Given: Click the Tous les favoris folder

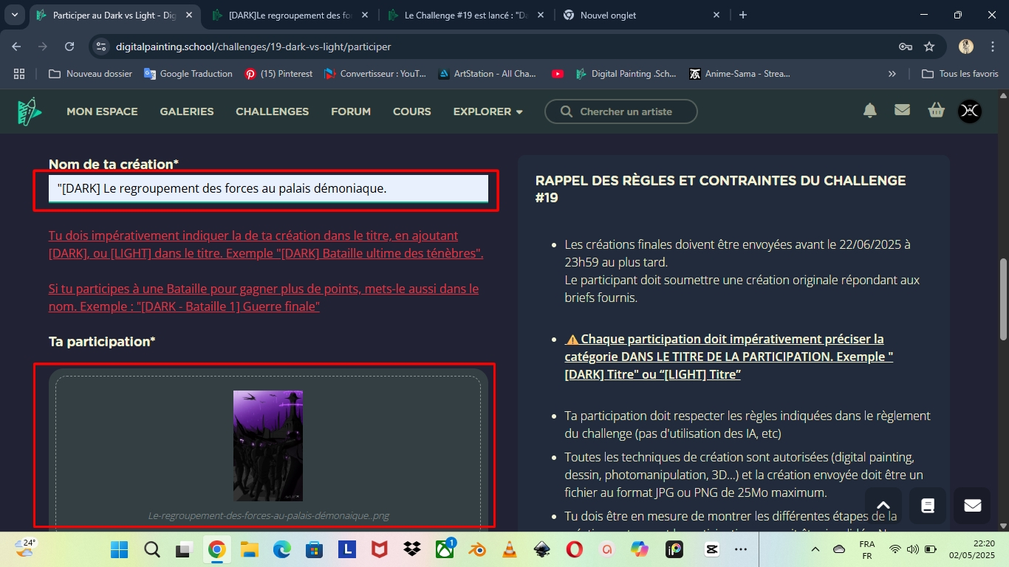Looking at the screenshot, I should 960,74.
